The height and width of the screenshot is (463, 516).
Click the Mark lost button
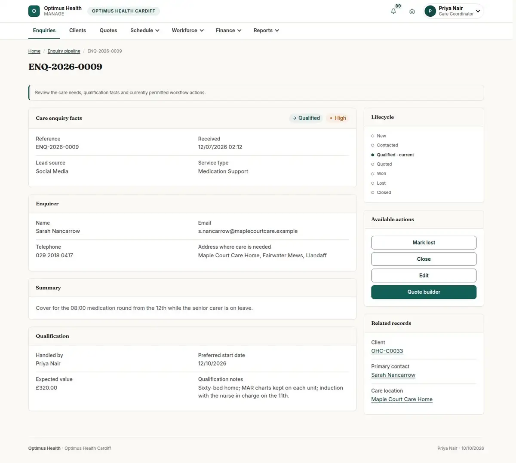424,243
